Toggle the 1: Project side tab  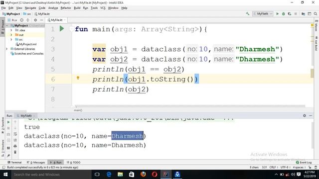[x=2, y=27]
